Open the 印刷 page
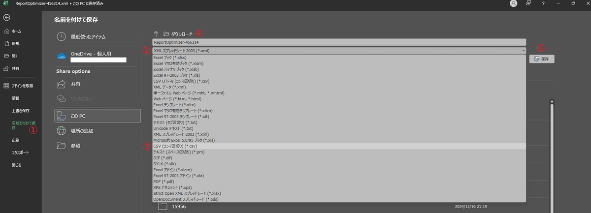This screenshot has height=213, width=591. (x=16, y=140)
